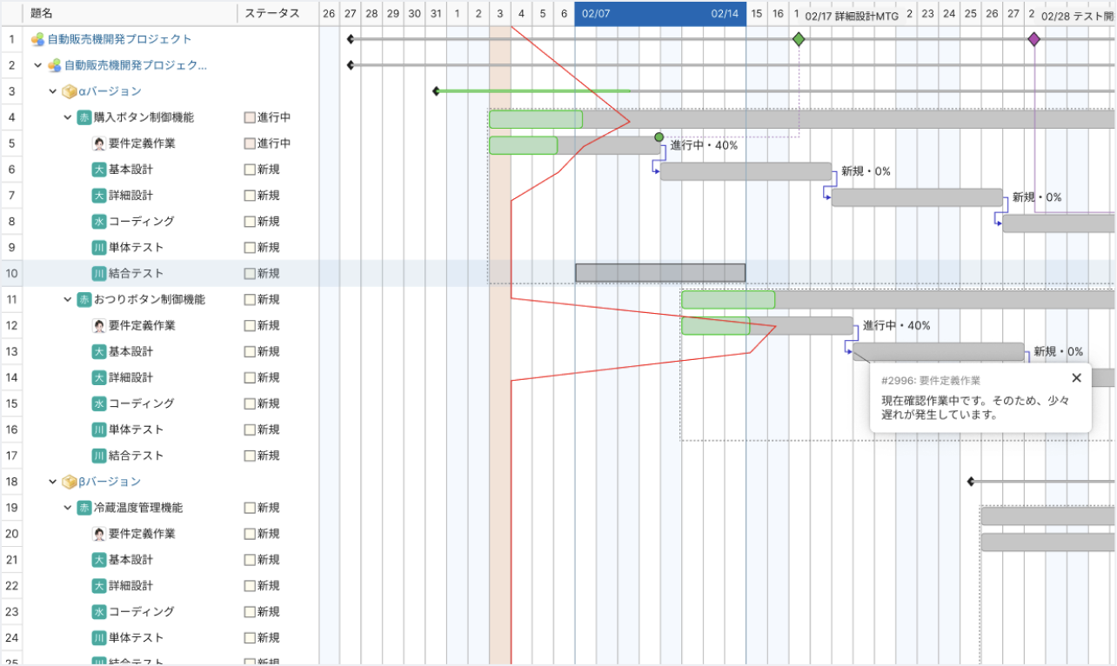The width and height of the screenshot is (1117, 666).
Task: Click the 赤 tracker icon beside 購入ボタン制御機能
Action: (84, 117)
